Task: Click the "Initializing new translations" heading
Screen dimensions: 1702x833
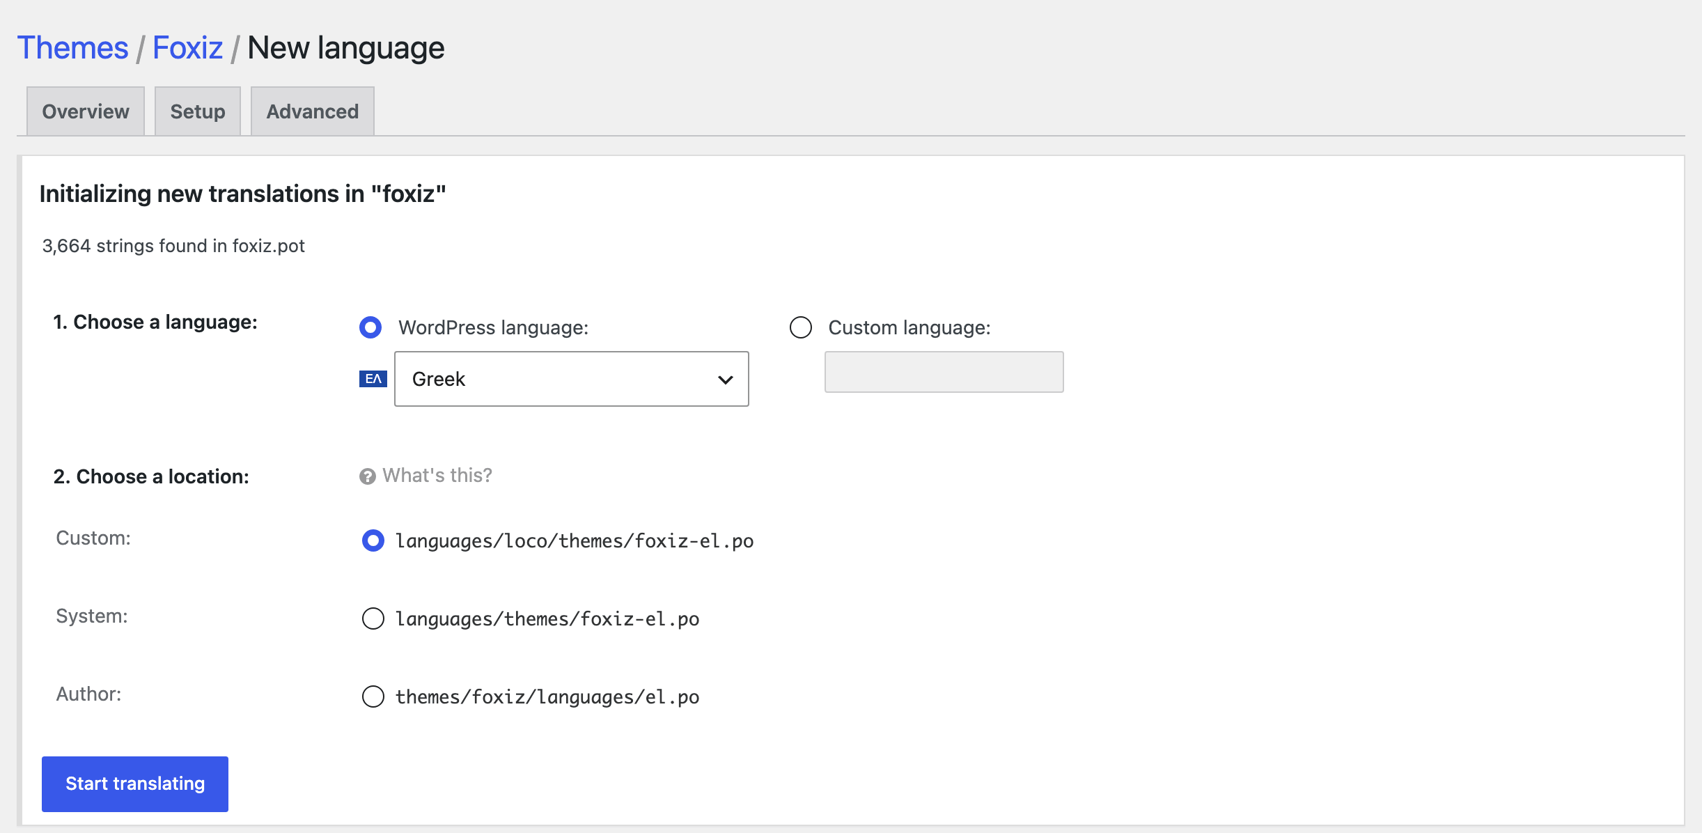Action: pyautogui.click(x=243, y=194)
